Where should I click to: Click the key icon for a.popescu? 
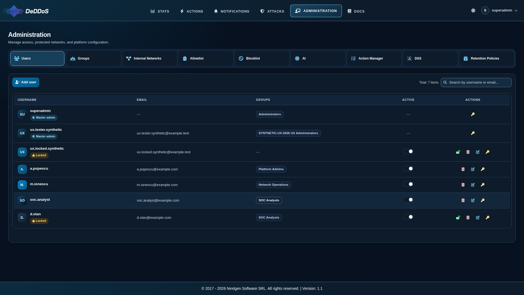[483, 169]
